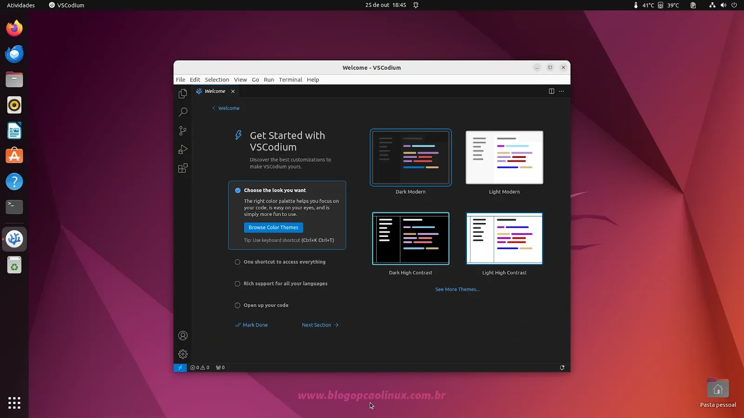Open the editor More Actions ellipsis

(561, 91)
